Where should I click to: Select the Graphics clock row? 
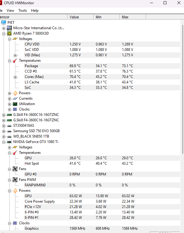(x=102, y=228)
